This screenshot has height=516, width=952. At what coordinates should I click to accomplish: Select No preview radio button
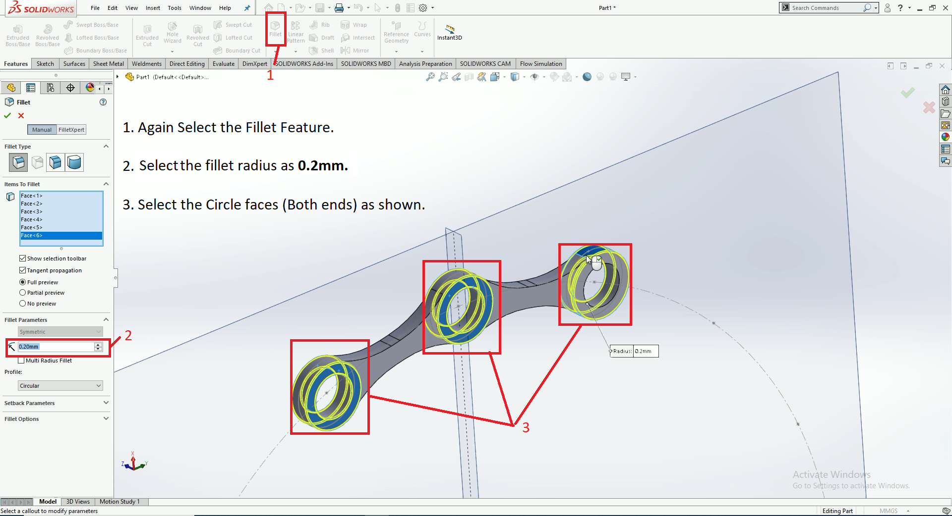point(22,304)
